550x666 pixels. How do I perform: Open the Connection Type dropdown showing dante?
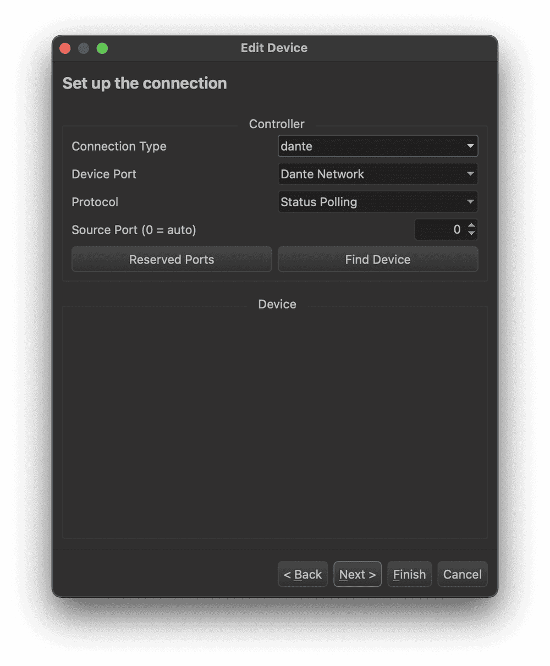(x=378, y=146)
